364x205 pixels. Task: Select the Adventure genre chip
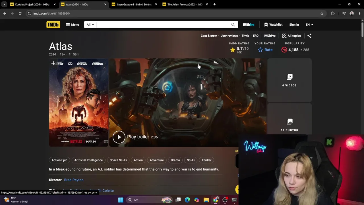(x=157, y=160)
